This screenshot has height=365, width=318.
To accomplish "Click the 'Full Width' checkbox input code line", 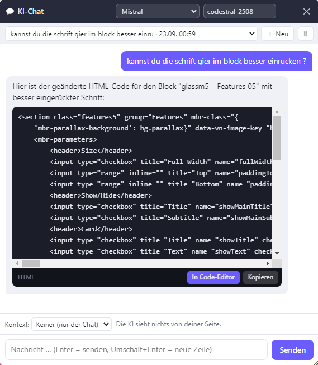I will coord(160,162).
